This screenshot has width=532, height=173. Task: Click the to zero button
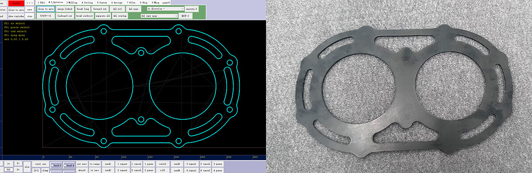[94, 170]
